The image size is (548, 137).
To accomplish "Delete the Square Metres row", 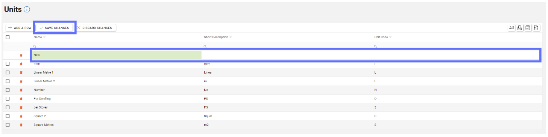I will (x=21, y=125).
